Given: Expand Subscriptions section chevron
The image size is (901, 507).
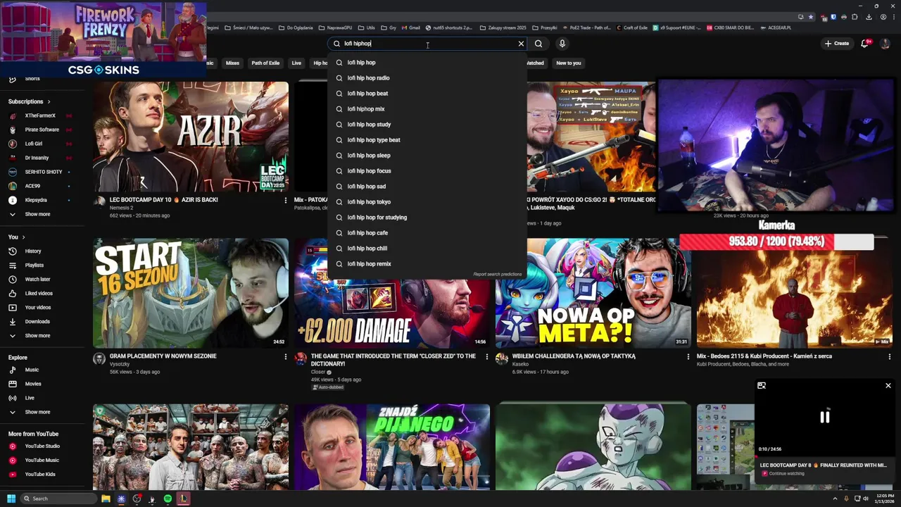Looking at the screenshot, I should (49, 101).
